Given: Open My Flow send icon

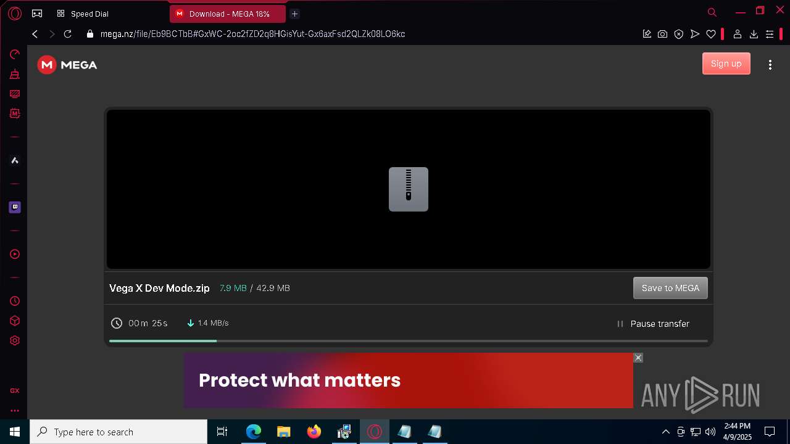Looking at the screenshot, I should (695, 34).
